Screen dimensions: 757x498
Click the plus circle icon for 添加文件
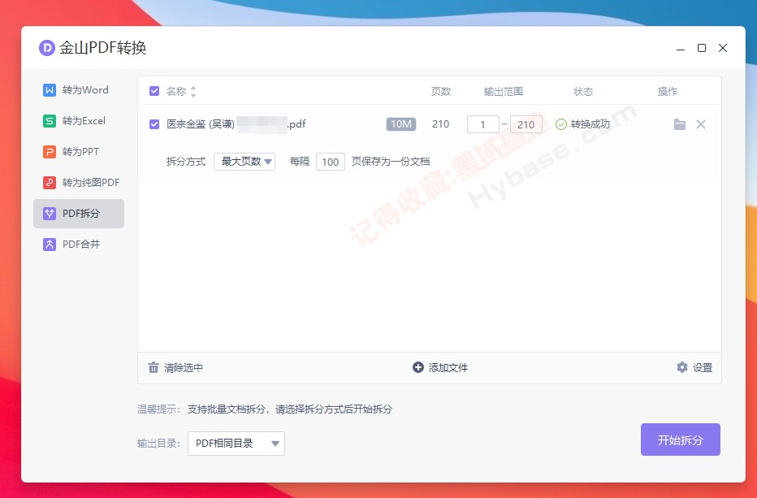(418, 367)
